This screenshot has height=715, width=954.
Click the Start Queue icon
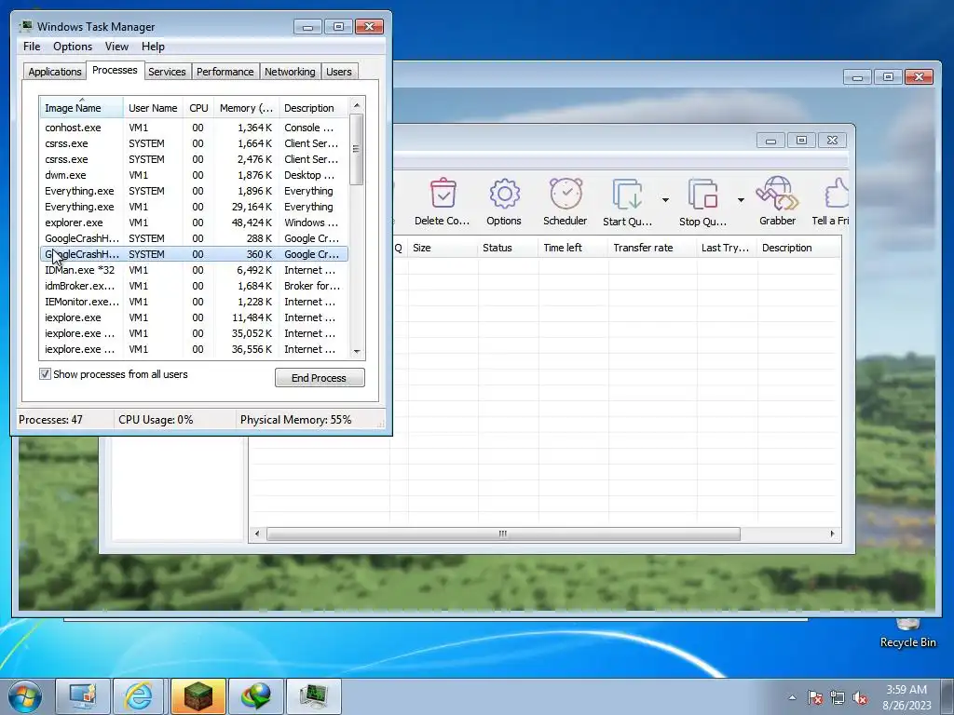pos(627,194)
